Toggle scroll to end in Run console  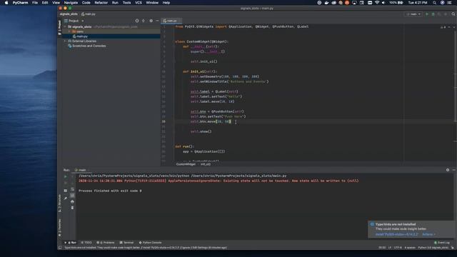(x=72, y=196)
